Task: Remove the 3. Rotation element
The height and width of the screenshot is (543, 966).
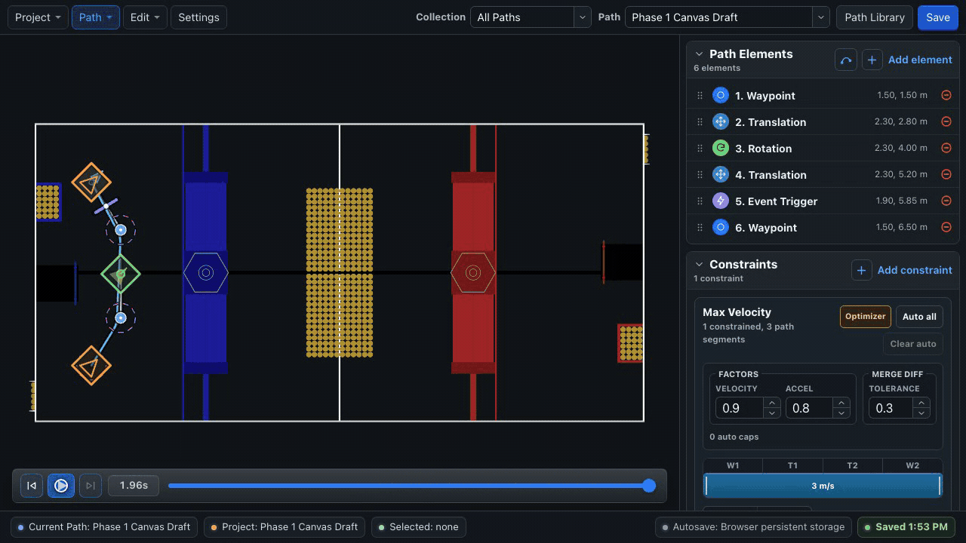Action: tap(946, 148)
